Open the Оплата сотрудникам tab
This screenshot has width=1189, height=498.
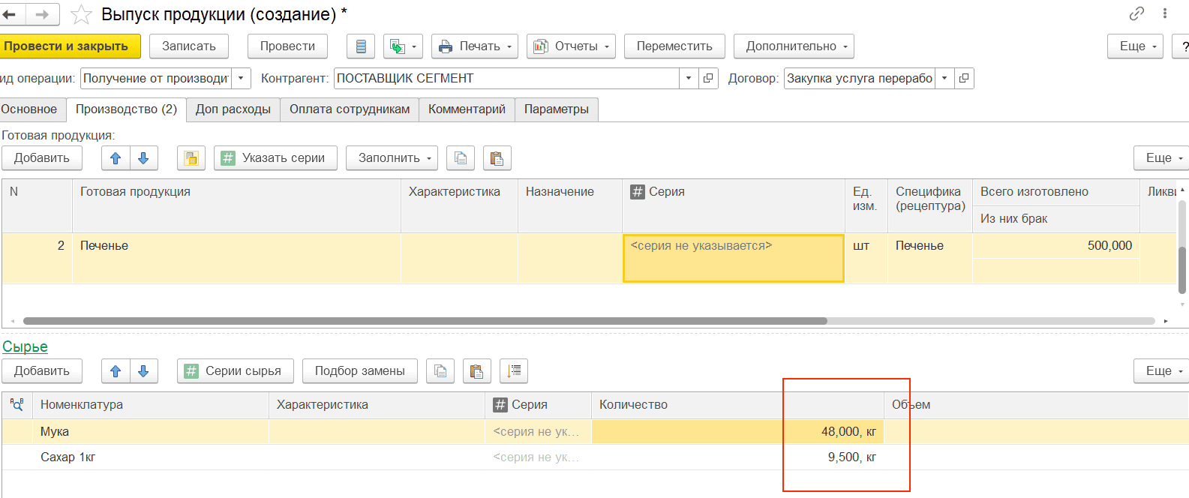[x=350, y=109]
